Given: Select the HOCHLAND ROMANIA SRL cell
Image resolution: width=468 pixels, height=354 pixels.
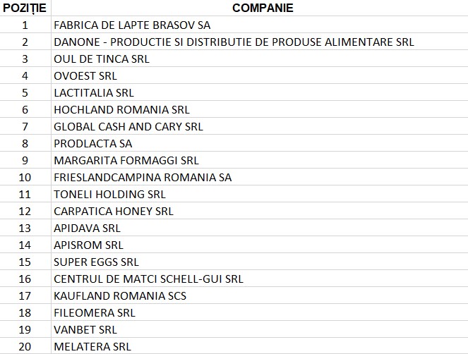Looking at the screenshot, I should [x=121, y=109].
